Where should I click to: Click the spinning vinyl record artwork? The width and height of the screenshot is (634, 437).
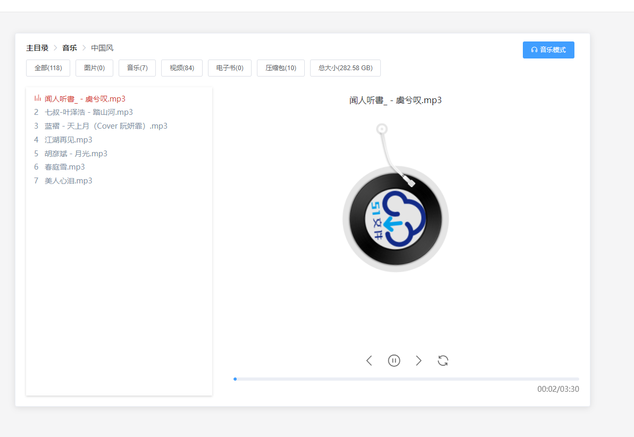395,218
